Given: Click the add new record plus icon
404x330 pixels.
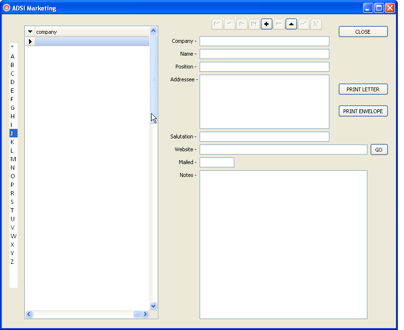Looking at the screenshot, I should (x=266, y=24).
